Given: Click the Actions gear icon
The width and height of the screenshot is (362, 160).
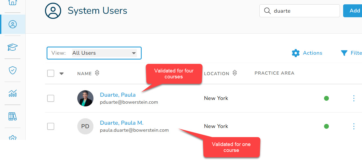Looking at the screenshot, I should point(296,53).
